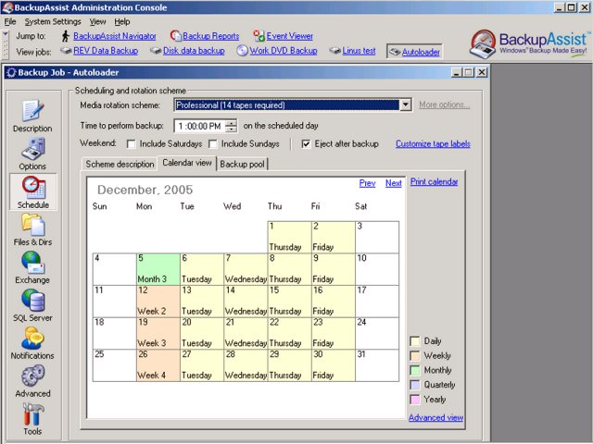Open Backup Reports link
Viewport: 593px width, 444px height.
211,36
